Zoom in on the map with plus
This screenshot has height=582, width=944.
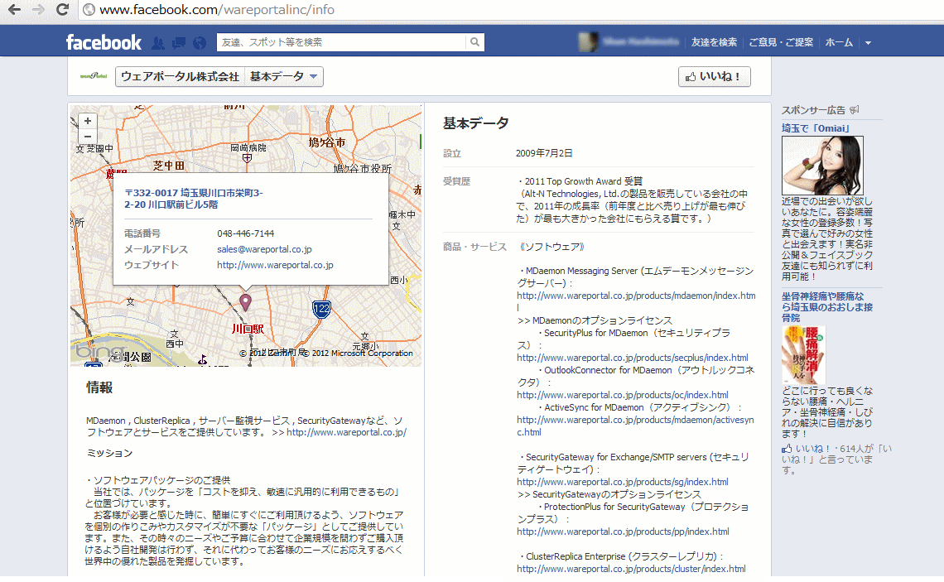pos(88,121)
